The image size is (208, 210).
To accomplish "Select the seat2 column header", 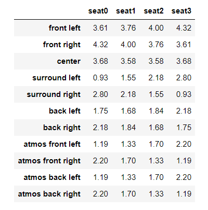I will 153,11.
